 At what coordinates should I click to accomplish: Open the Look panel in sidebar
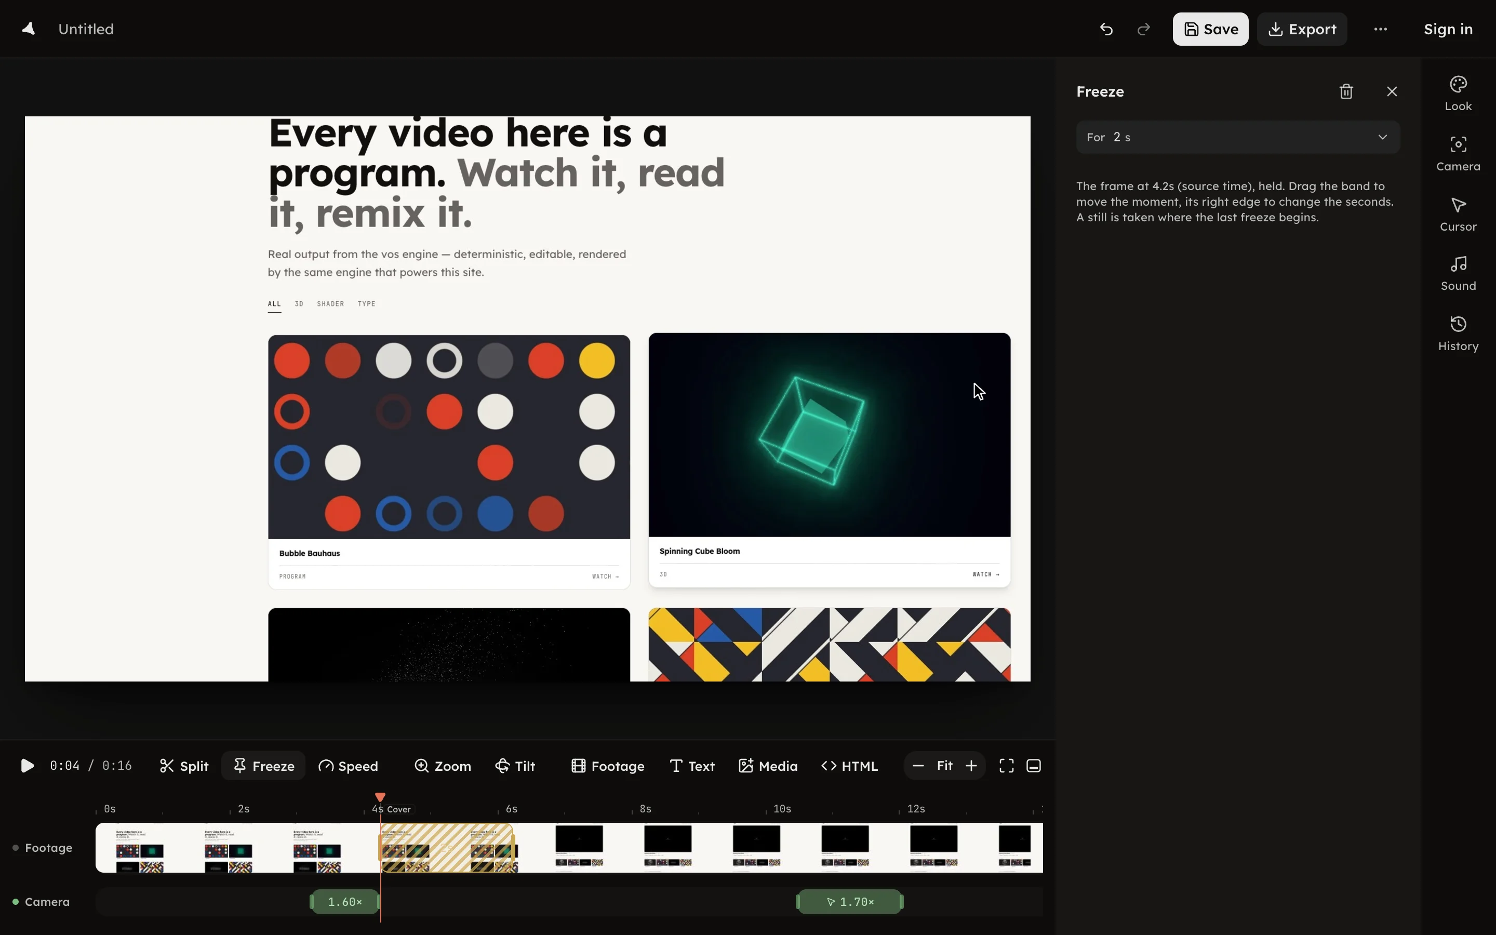(1458, 94)
